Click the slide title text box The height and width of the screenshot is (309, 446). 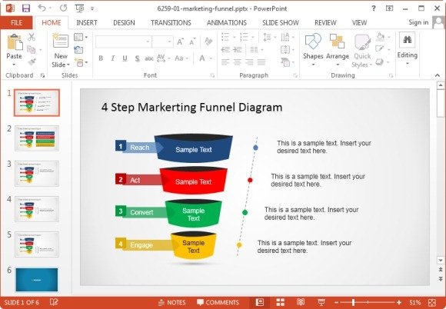(191, 108)
